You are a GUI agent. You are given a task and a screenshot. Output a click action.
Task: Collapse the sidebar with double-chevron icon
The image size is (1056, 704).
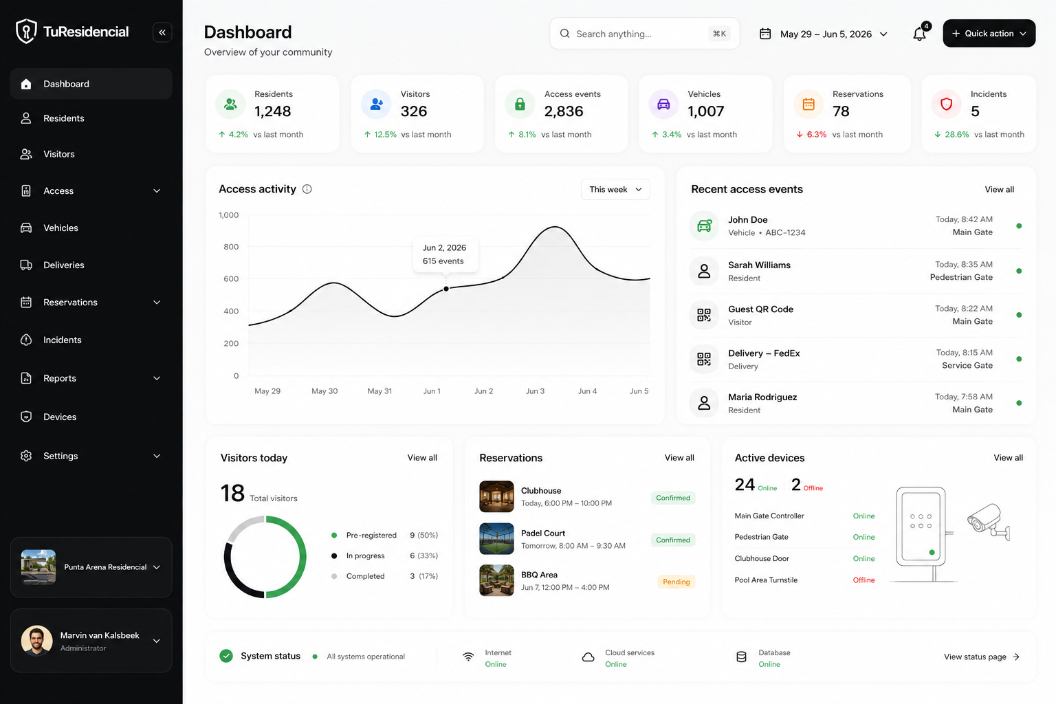coord(162,32)
